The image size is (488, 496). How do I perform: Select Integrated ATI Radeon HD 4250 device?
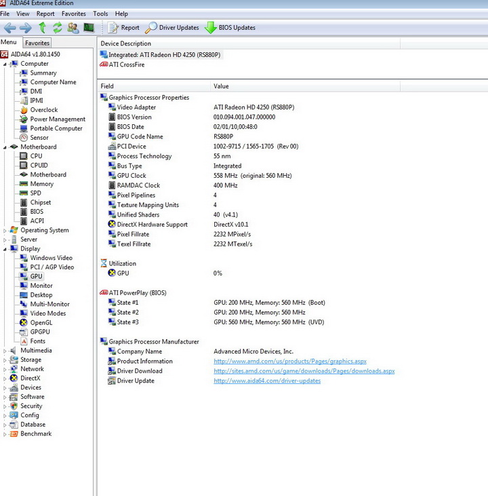pos(161,55)
